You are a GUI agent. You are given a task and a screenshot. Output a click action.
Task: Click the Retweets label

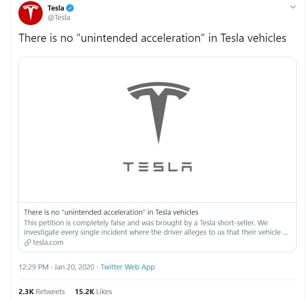pos(50,291)
